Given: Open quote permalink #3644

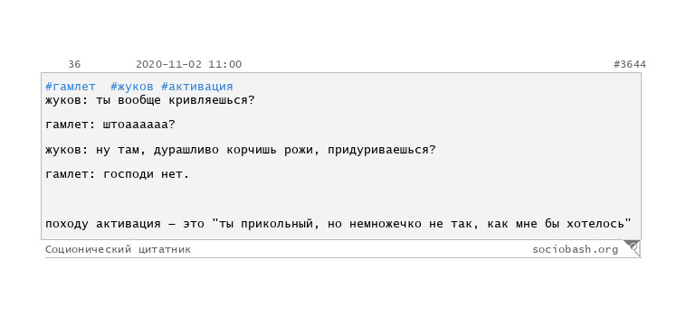Looking at the screenshot, I should (630, 65).
